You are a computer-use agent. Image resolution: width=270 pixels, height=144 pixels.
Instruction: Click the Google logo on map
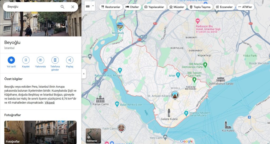186,141
